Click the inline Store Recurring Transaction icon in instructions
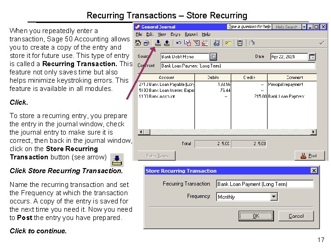331x248 pixels. (117, 160)
